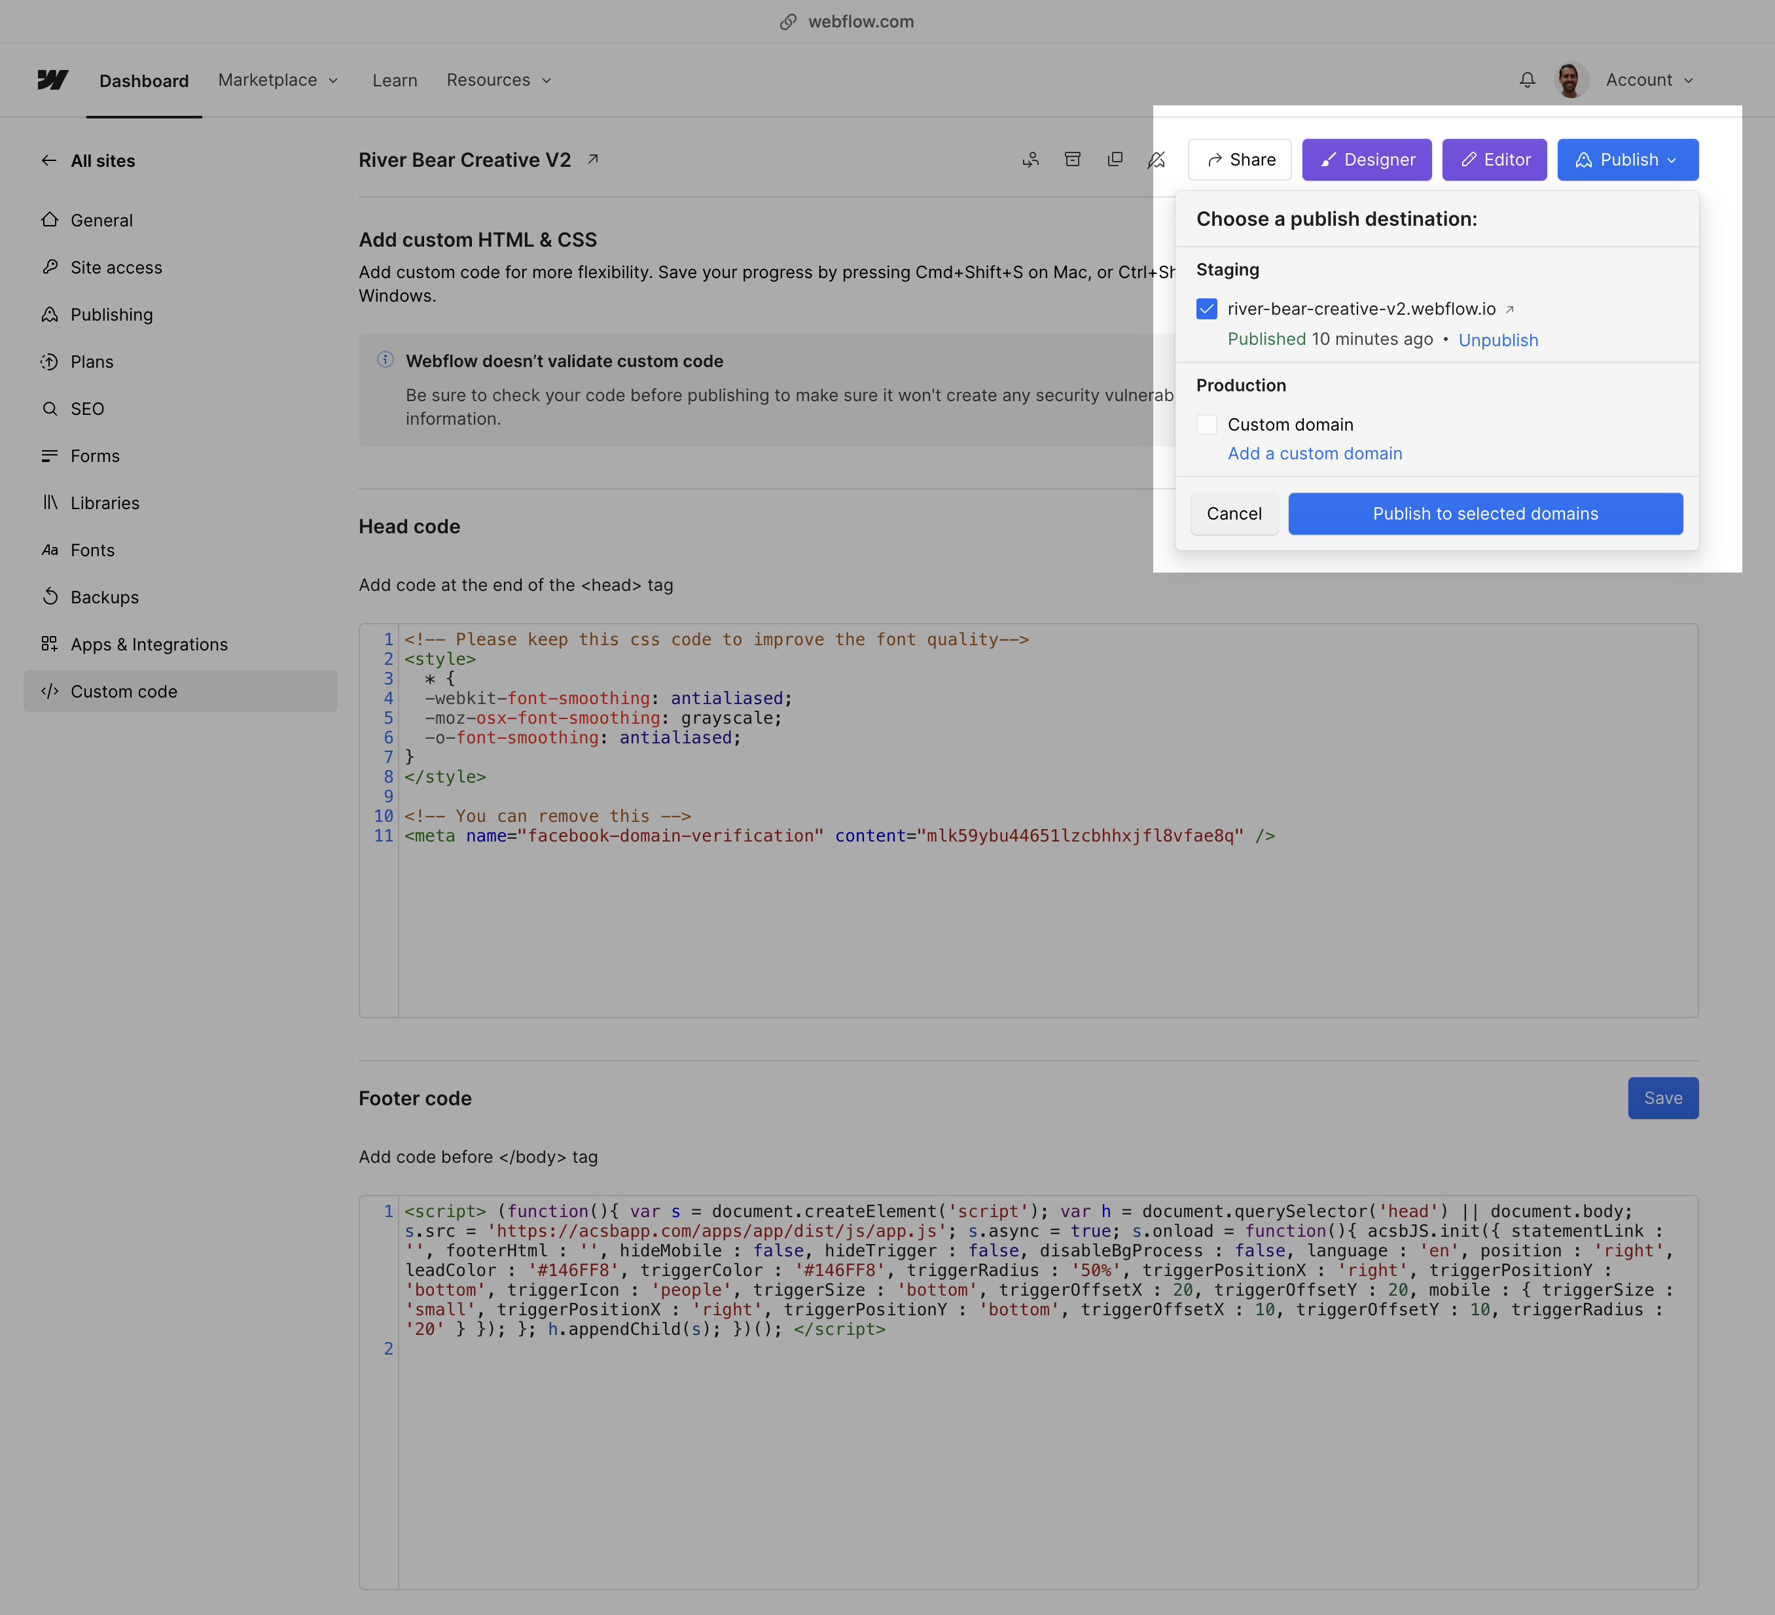Toggle the Publish dropdown button
The height and width of the screenshot is (1615, 1775).
[x=1627, y=159]
